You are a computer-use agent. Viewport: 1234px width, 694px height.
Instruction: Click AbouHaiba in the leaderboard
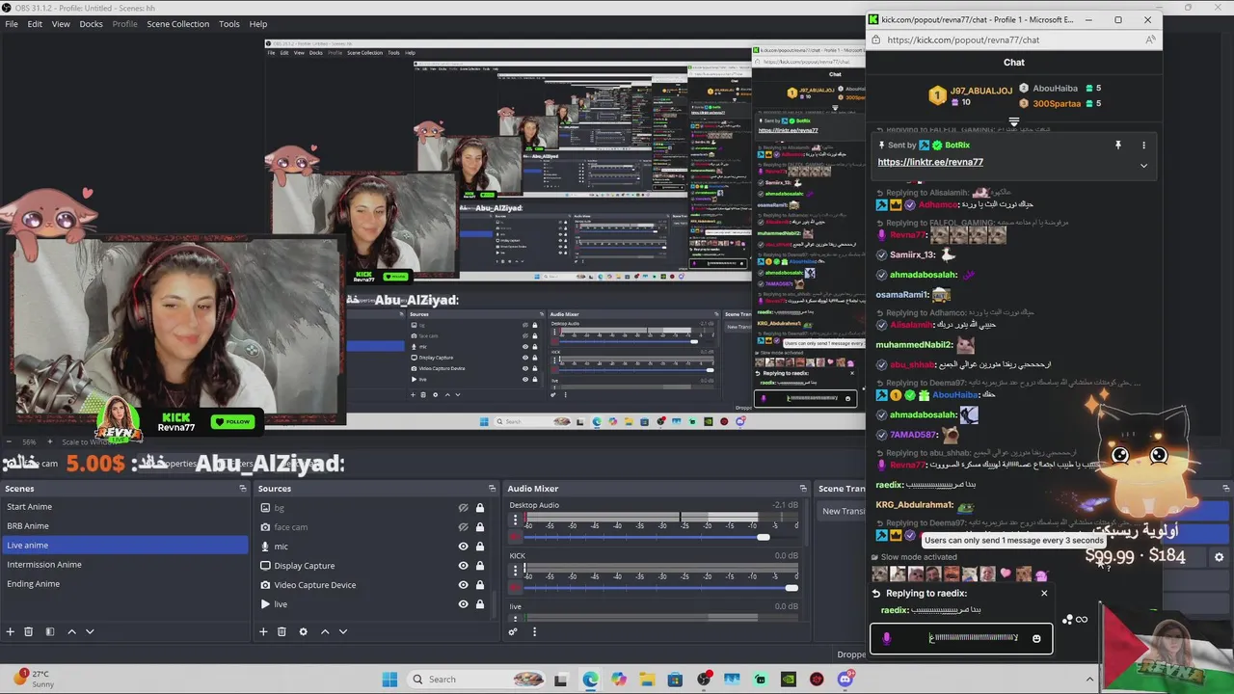(1055, 89)
